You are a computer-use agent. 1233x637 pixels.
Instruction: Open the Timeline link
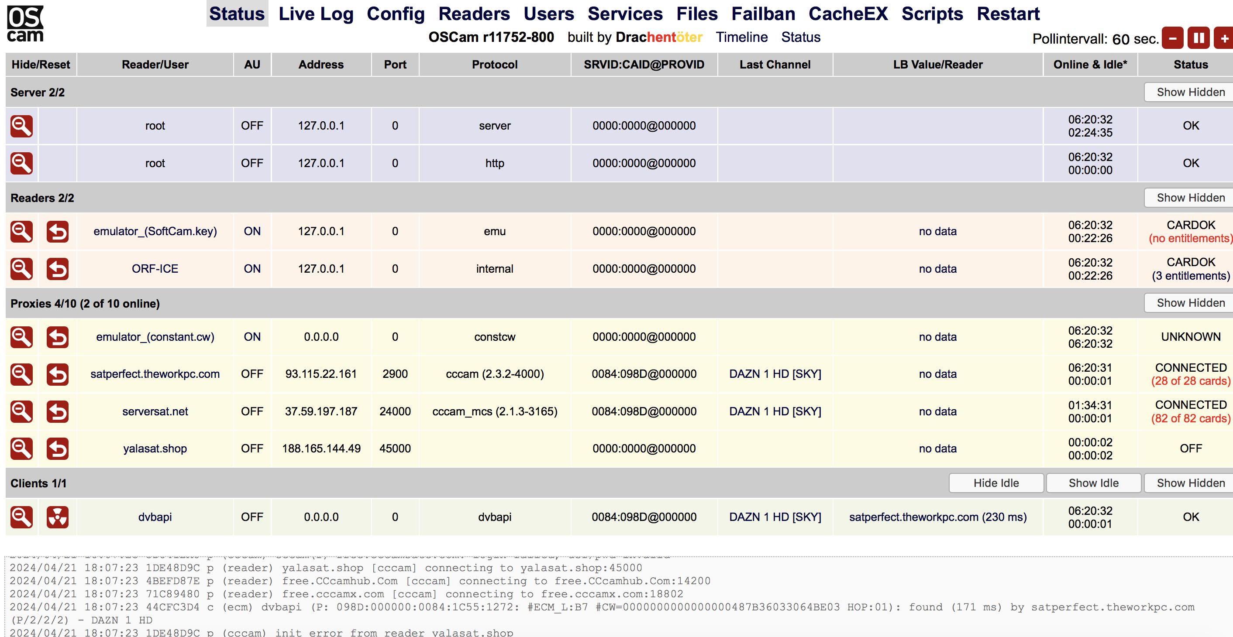741,37
